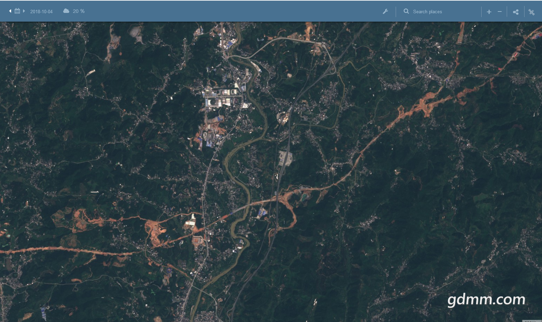Image resolution: width=542 pixels, height=322 pixels.
Task: Open the wrench settings tool
Action: [x=385, y=12]
